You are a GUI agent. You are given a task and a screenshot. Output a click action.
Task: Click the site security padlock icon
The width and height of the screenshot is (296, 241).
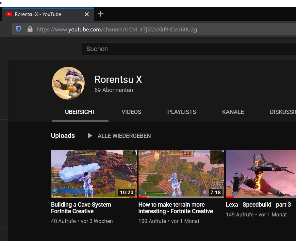point(30,29)
